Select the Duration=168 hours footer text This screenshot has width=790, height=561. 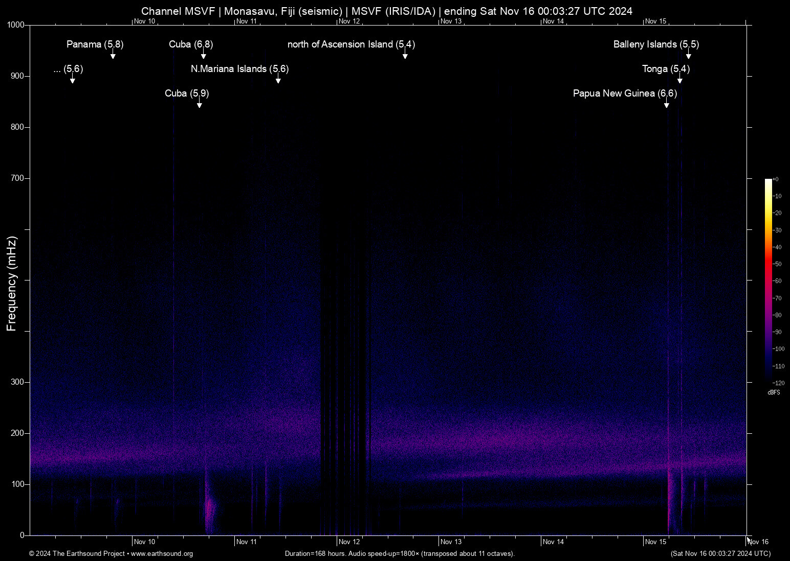[x=400, y=554]
